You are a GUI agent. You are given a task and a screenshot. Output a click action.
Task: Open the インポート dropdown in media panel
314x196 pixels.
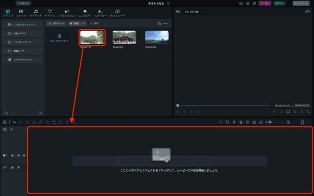pos(56,23)
